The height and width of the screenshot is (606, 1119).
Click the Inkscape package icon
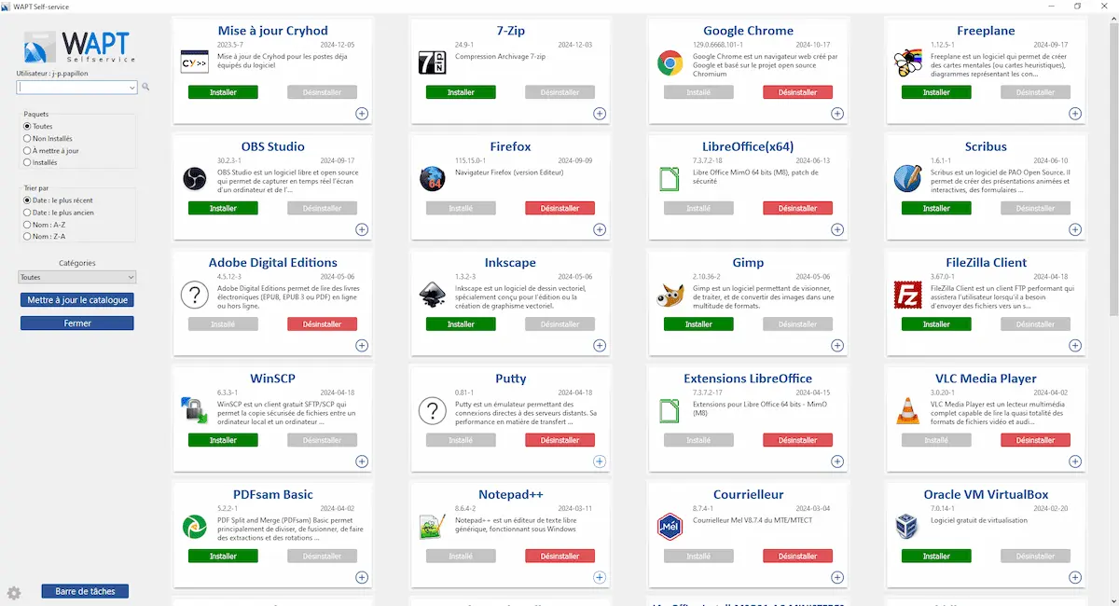coord(431,295)
